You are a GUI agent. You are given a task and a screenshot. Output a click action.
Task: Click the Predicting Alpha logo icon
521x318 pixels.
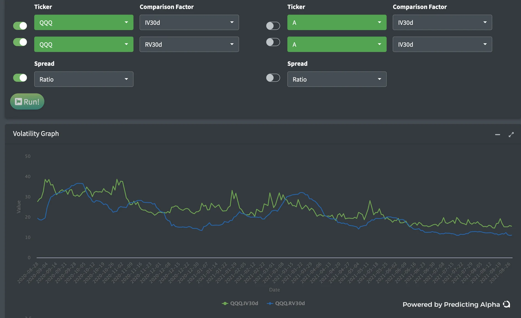point(506,304)
